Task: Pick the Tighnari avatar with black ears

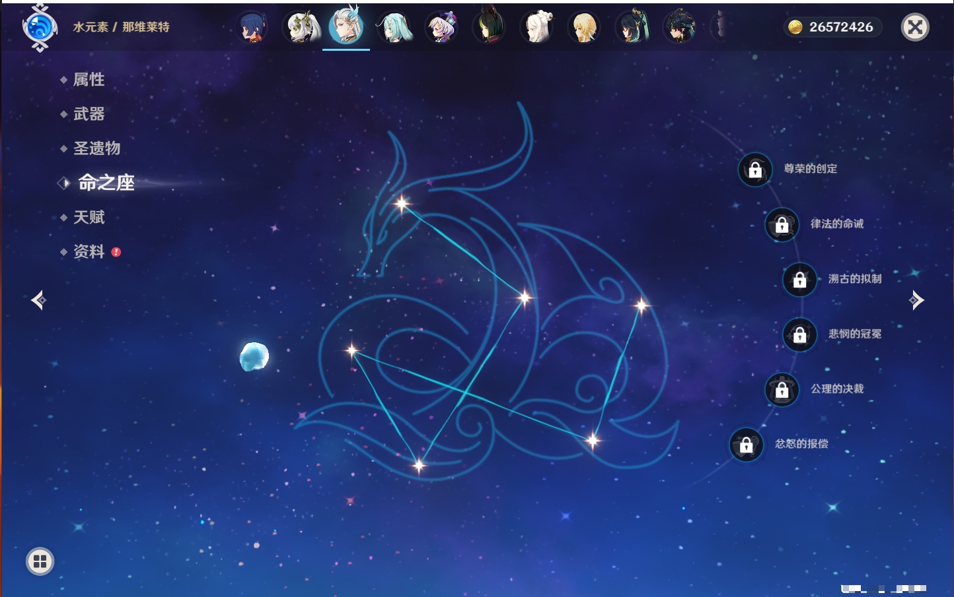Action: pyautogui.click(x=489, y=28)
